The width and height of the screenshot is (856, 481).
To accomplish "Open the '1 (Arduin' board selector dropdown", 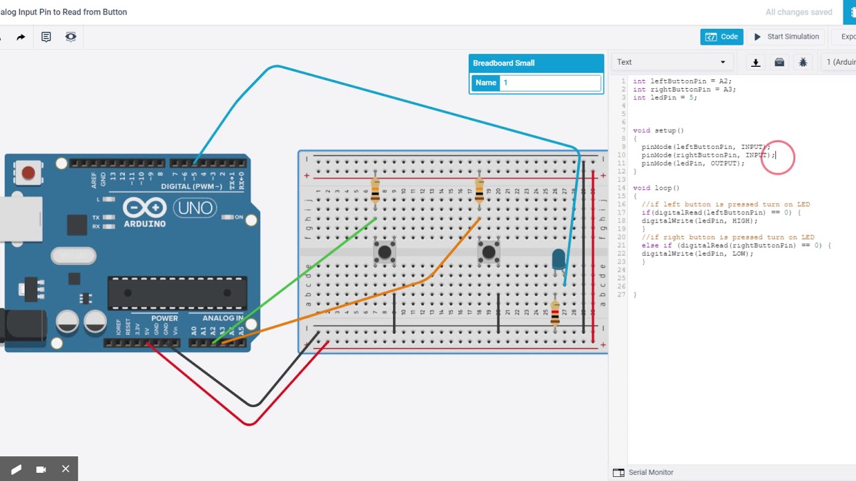I will [839, 62].
